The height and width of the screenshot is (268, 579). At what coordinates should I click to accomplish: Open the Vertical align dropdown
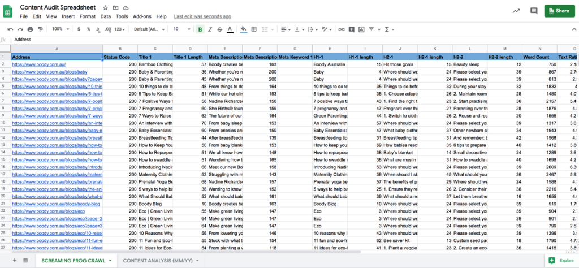click(x=299, y=29)
